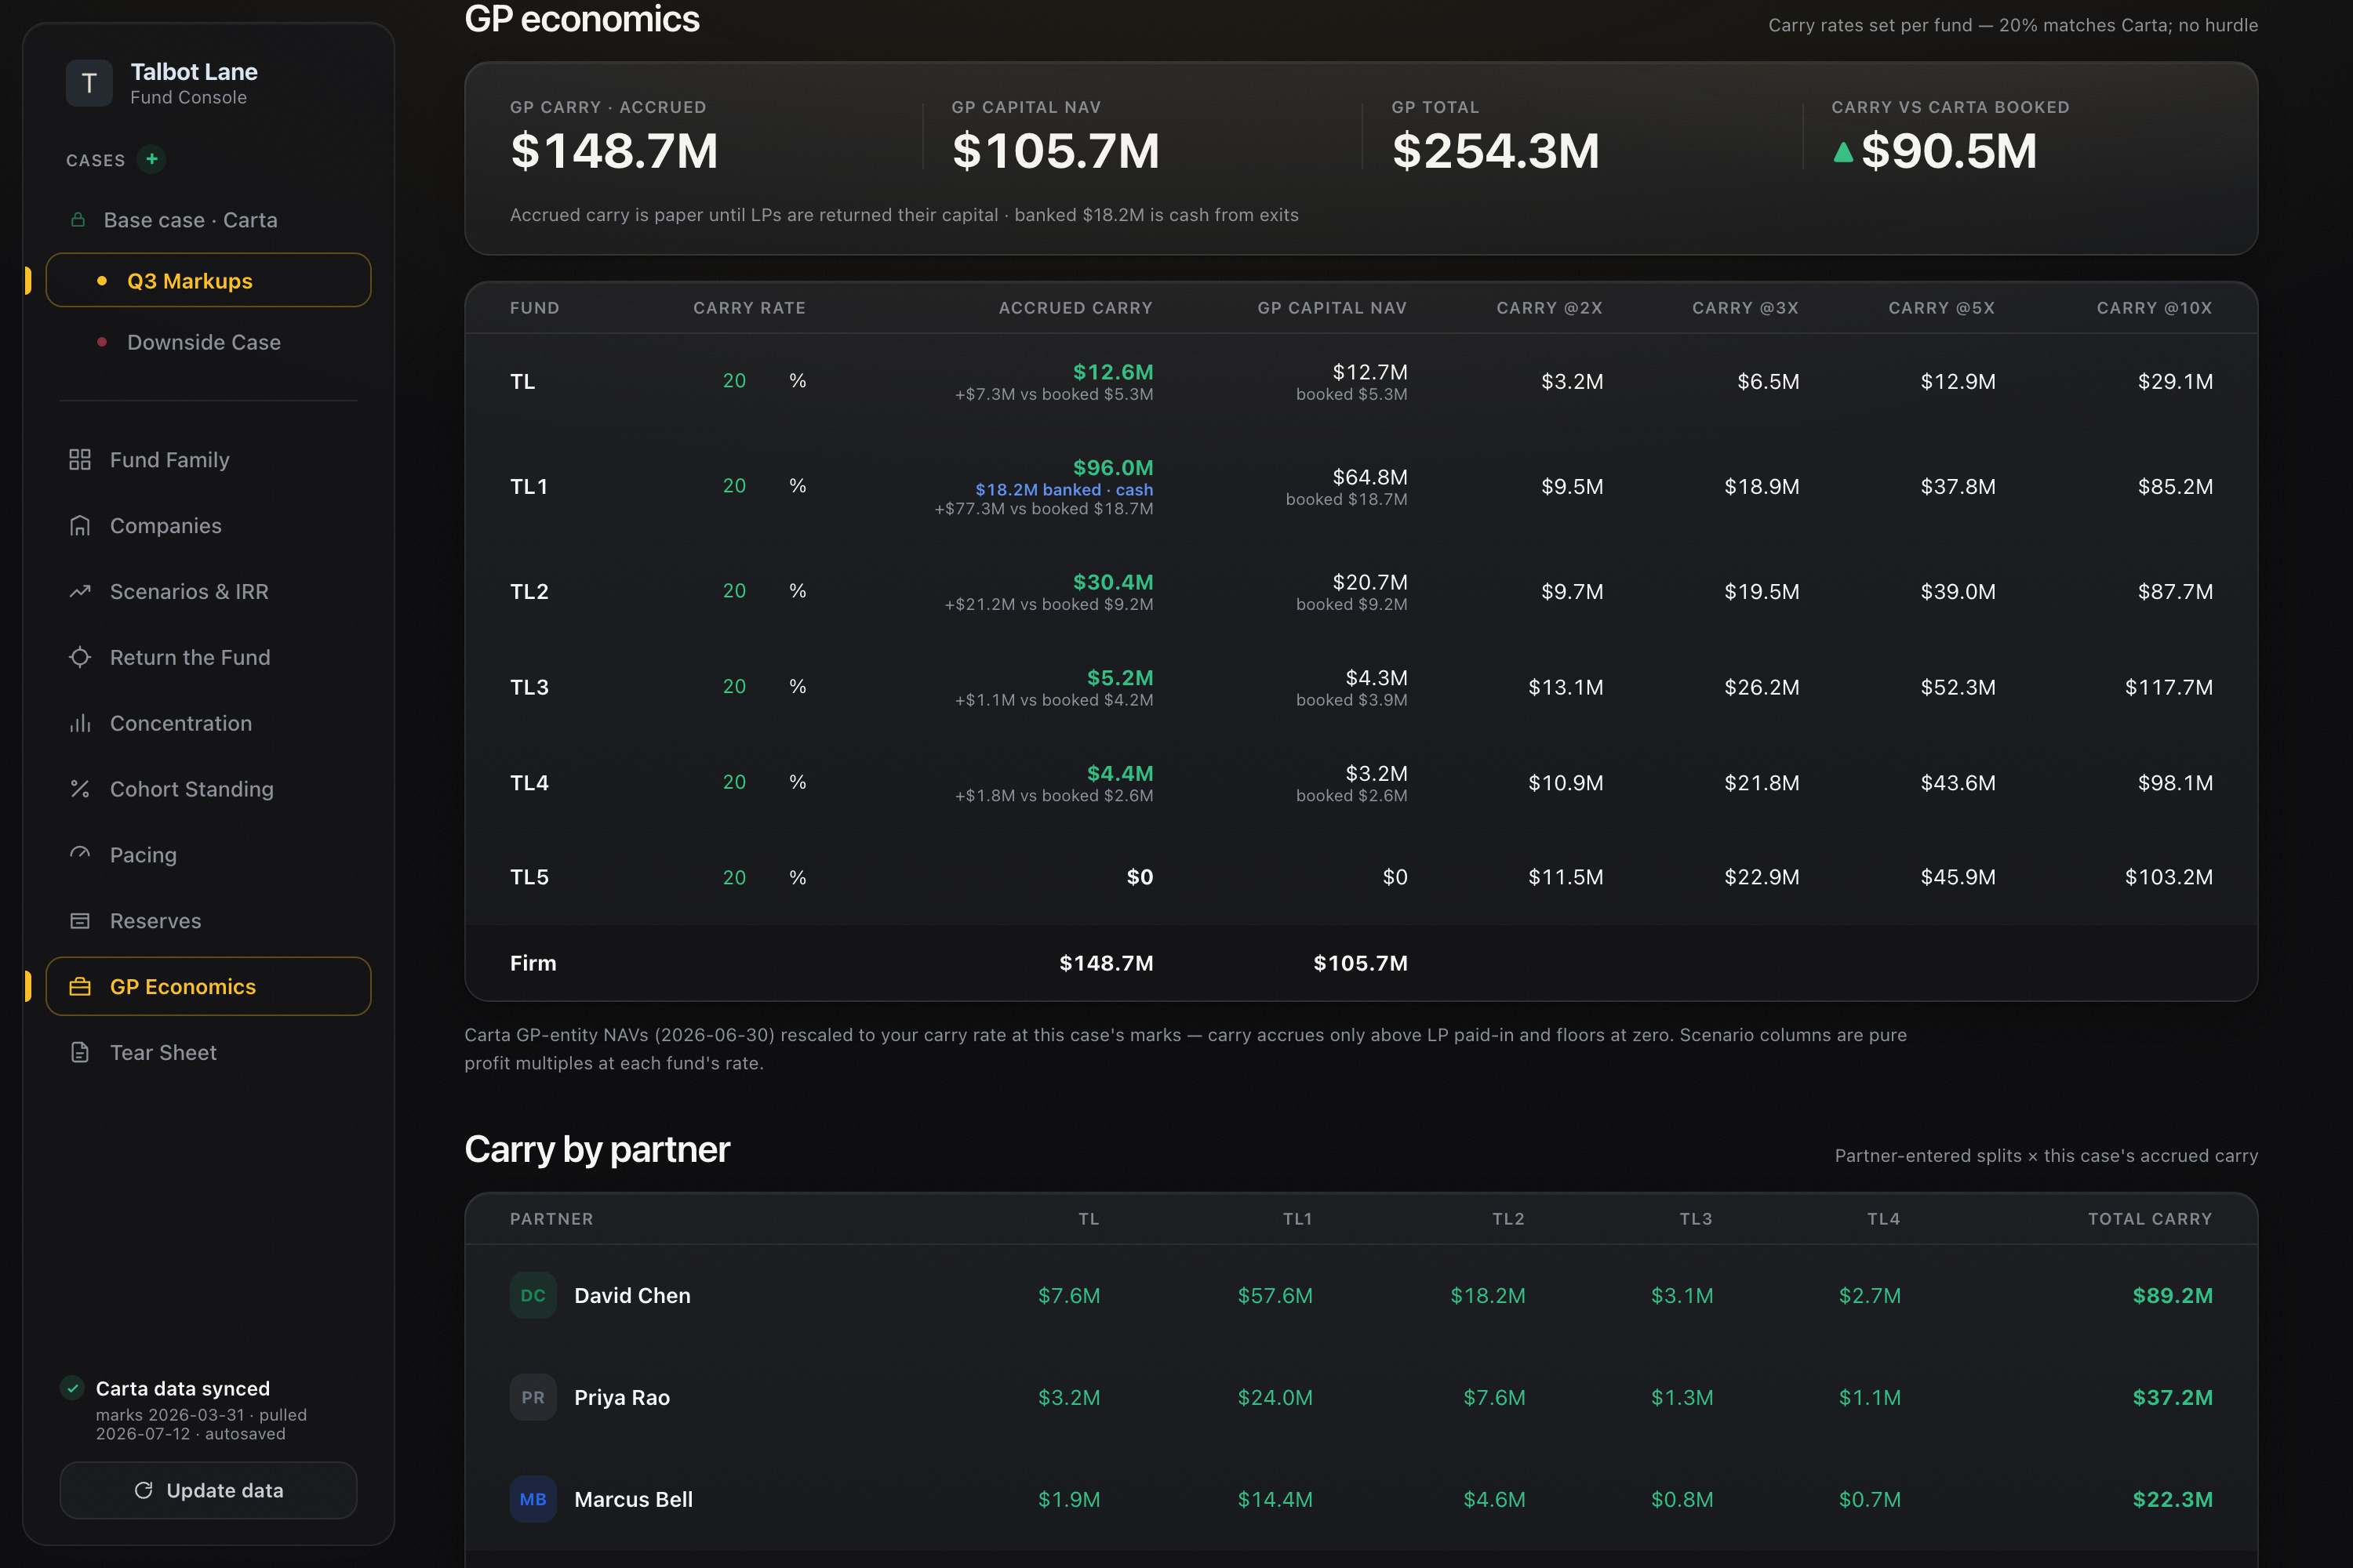Click the Companies building icon

tap(80, 525)
